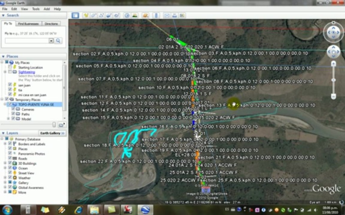Viewport: 345px width, 215px height.
Task: Collapse the Places panel triangle
Action: coord(3,56)
